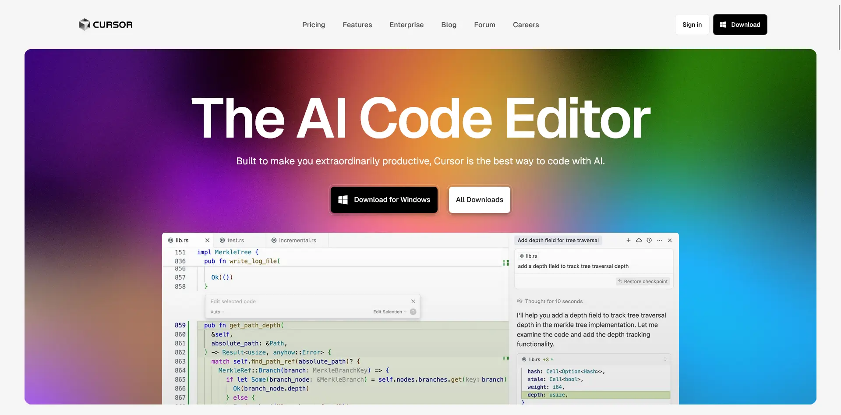841x415 pixels.
Task: Open the All Downloads button
Action: coord(480,200)
